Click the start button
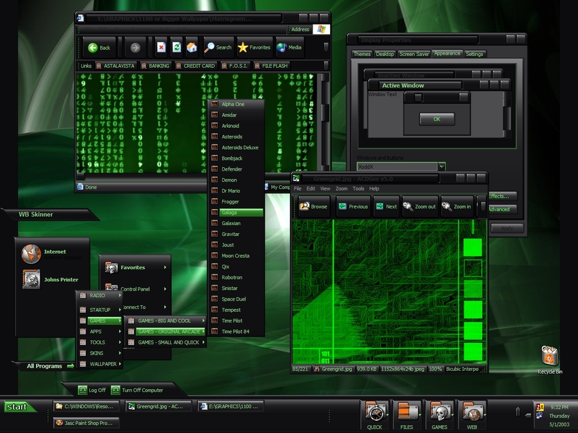 point(20,406)
